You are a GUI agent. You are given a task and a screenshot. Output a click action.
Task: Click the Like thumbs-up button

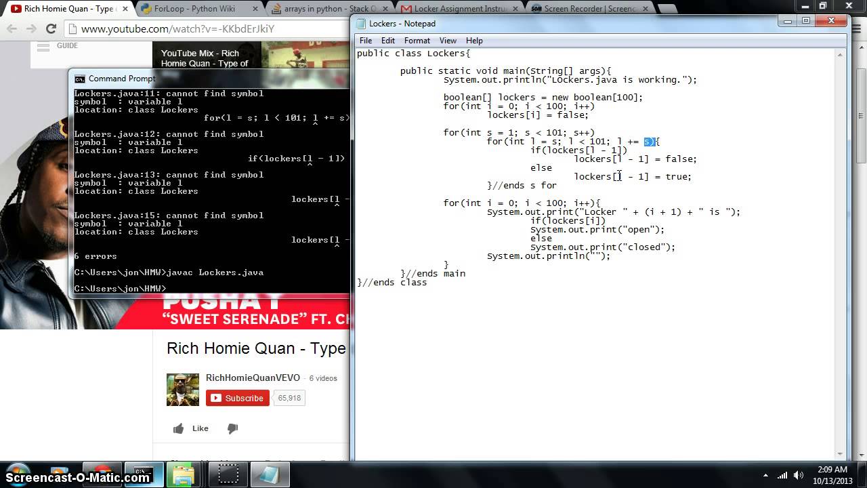(x=191, y=428)
